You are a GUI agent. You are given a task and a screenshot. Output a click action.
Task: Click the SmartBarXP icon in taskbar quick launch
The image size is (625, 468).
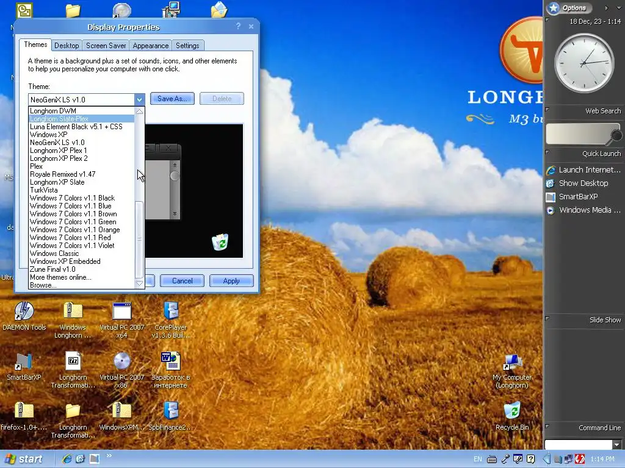pos(95,459)
